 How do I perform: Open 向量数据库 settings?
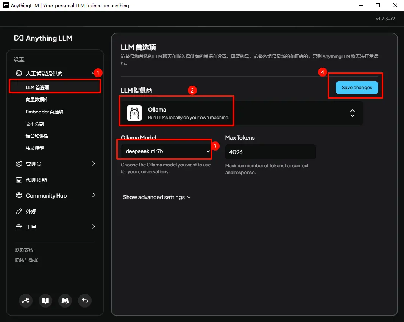(37, 100)
